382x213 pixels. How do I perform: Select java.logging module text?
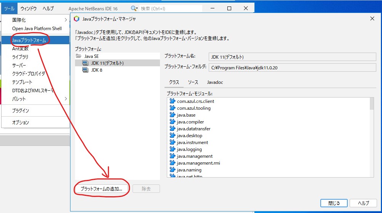pos(189,149)
